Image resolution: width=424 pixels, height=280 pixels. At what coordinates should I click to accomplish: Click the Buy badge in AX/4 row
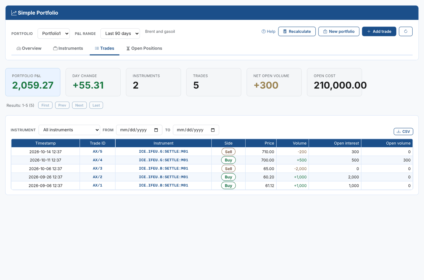228,160
